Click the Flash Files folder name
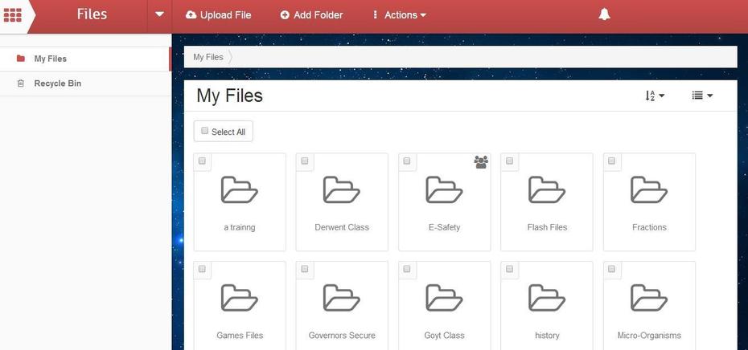Screen dimensions: 748x350 point(547,228)
